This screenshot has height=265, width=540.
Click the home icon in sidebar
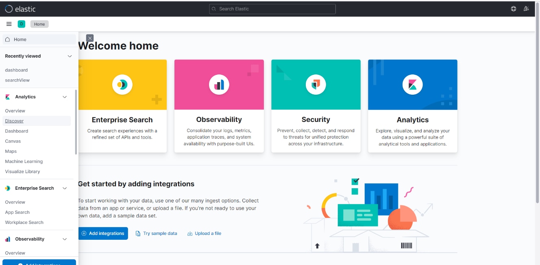tap(8, 39)
